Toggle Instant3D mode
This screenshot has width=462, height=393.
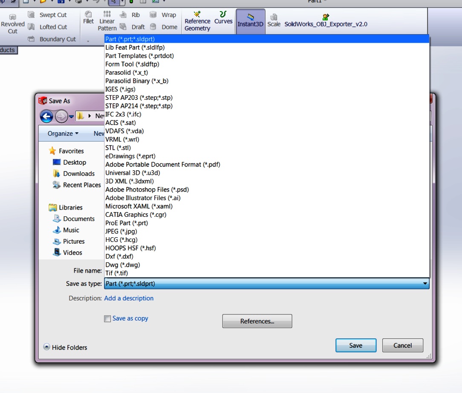click(251, 20)
